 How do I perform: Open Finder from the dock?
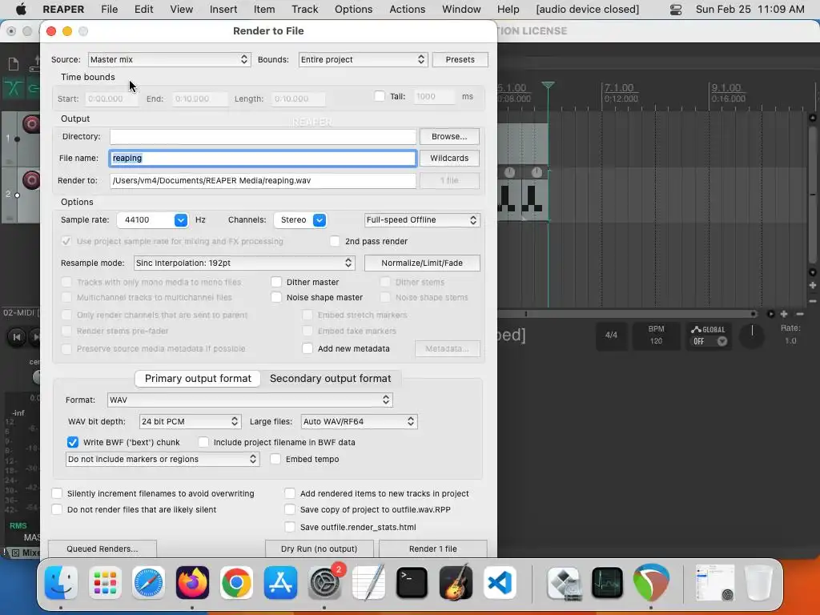61,583
